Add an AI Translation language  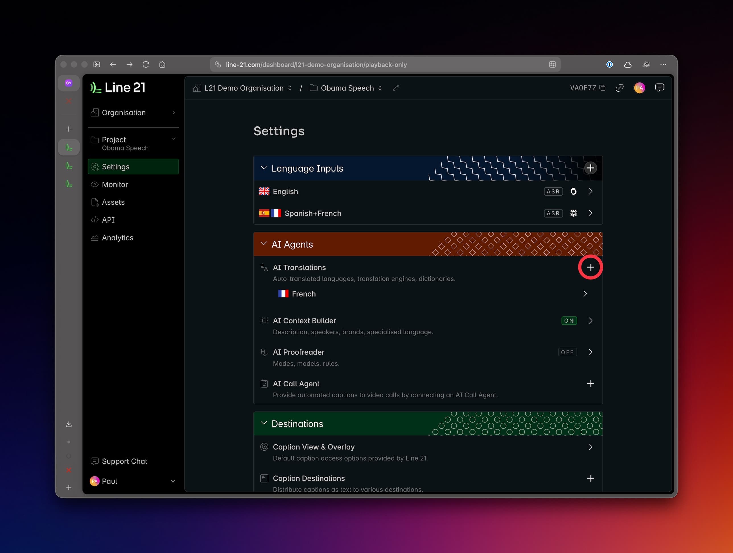(590, 267)
